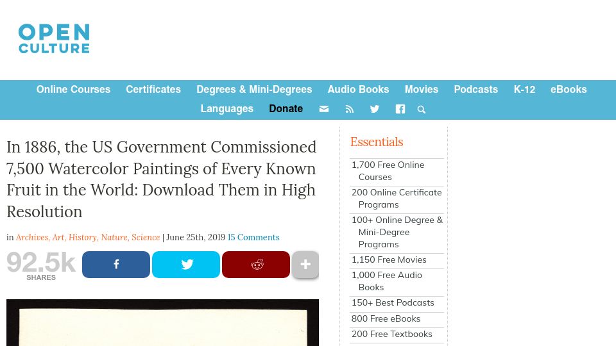Open 1,150 Free Movies link

(389, 259)
